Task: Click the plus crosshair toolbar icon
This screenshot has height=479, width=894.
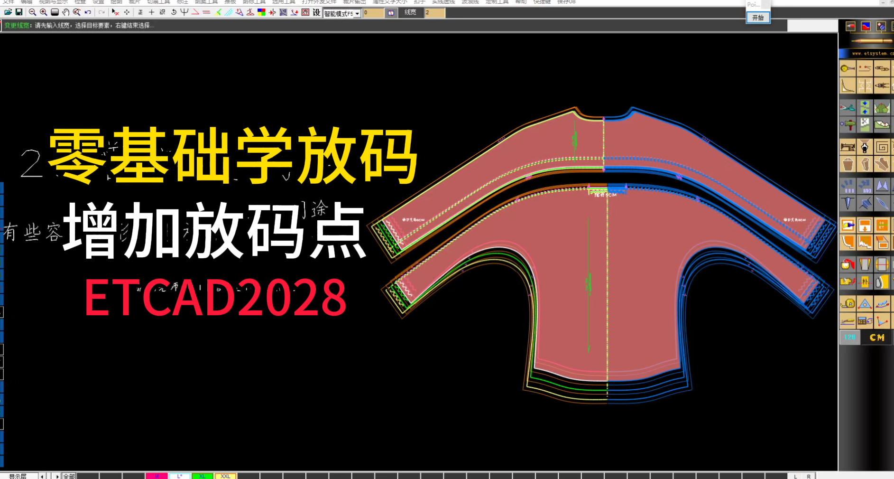Action: coord(152,12)
